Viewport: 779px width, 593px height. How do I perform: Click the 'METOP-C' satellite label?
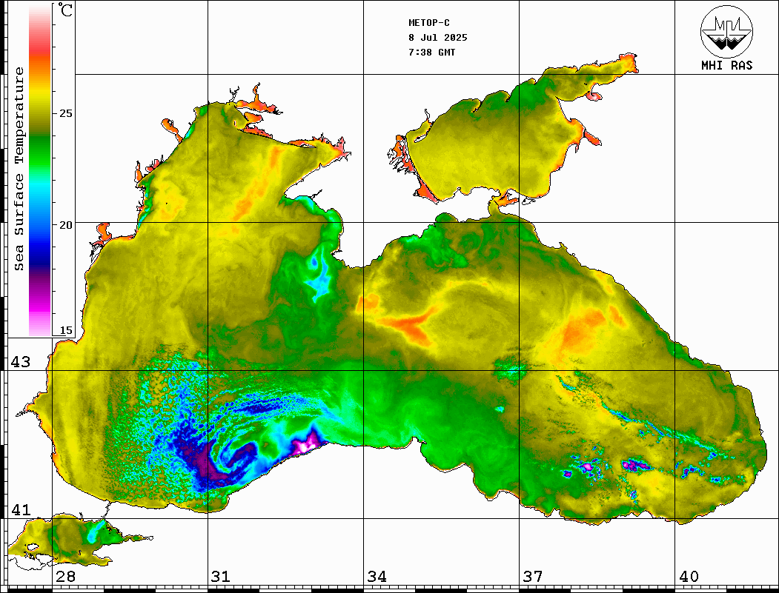tap(429, 23)
